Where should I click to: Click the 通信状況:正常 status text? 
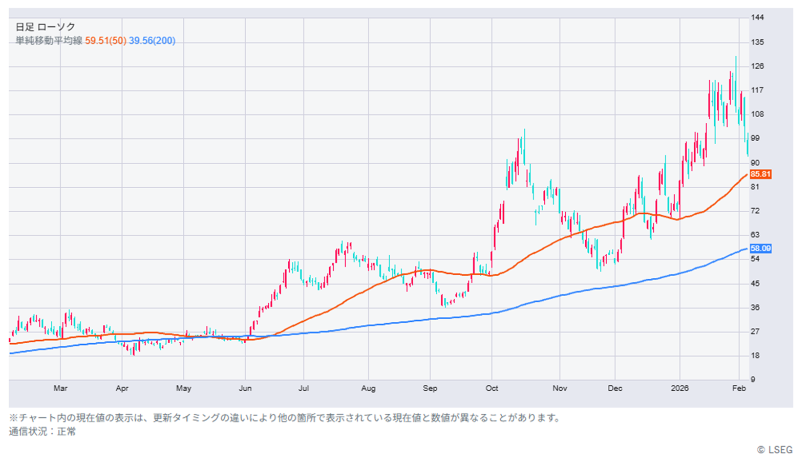point(42,432)
